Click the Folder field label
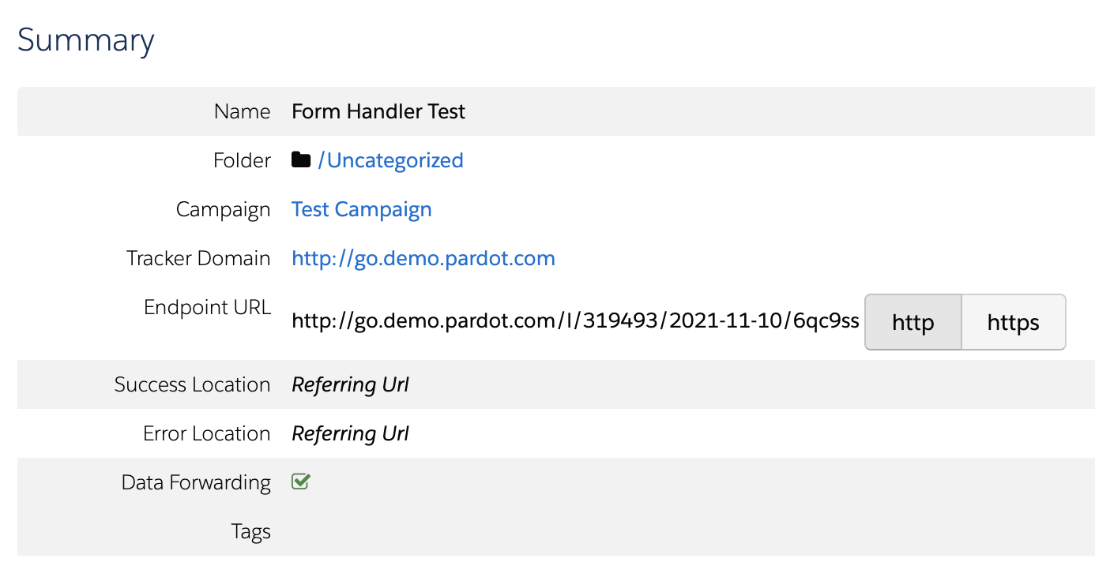Image resolution: width=1095 pixels, height=562 pixels. click(x=242, y=160)
